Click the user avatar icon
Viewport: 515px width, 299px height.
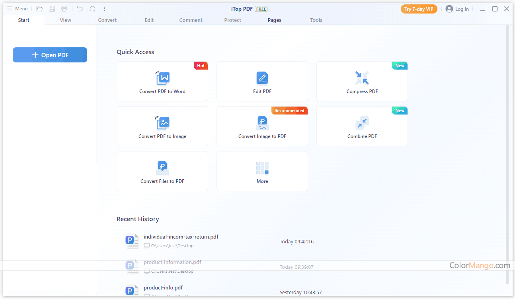(x=449, y=9)
